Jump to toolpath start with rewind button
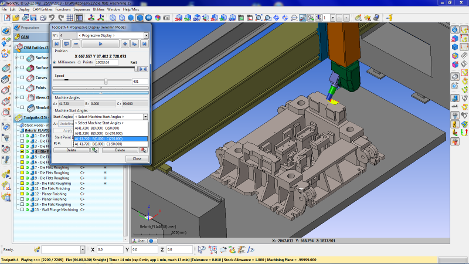This screenshot has width=469, height=264. (57, 44)
